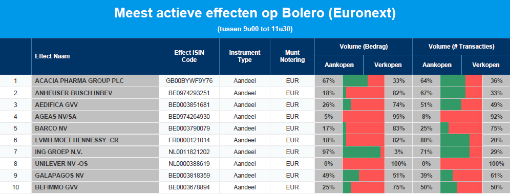Click ING GROEP N.V. stock name
This screenshot has height=194, width=510.
58,152
